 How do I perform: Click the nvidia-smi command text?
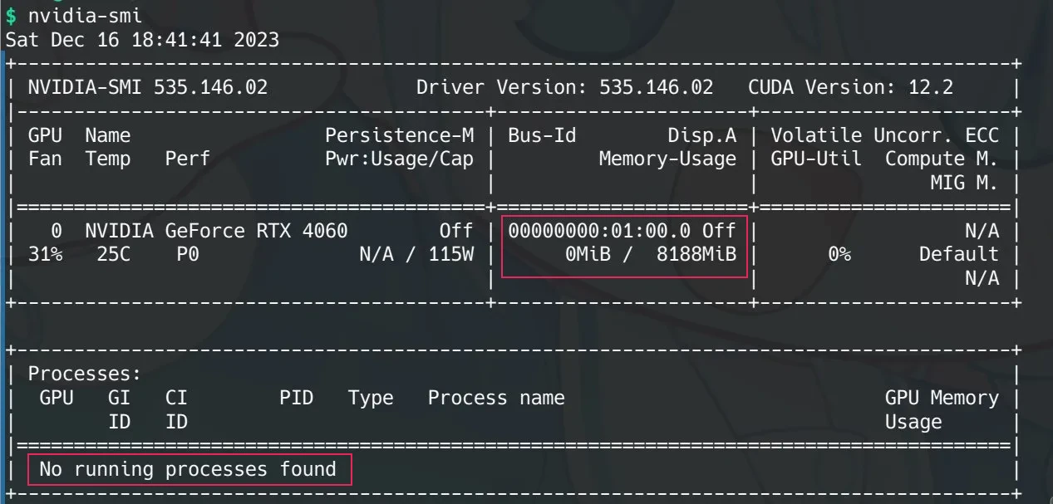[85, 15]
